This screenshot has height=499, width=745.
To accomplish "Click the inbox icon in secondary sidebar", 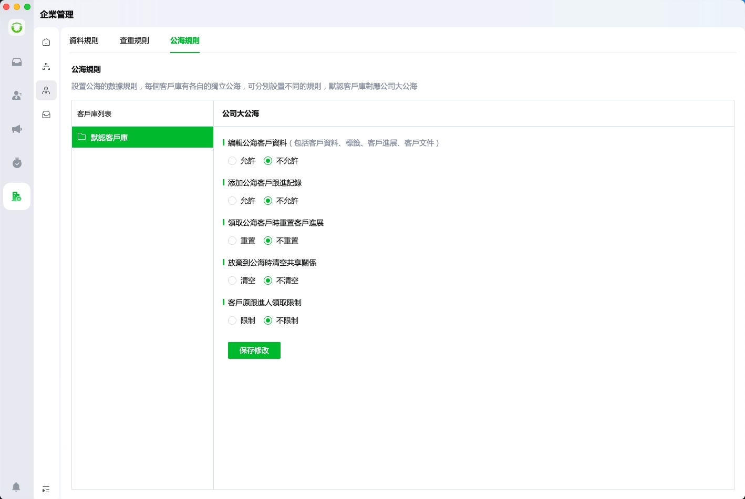I will [x=46, y=115].
